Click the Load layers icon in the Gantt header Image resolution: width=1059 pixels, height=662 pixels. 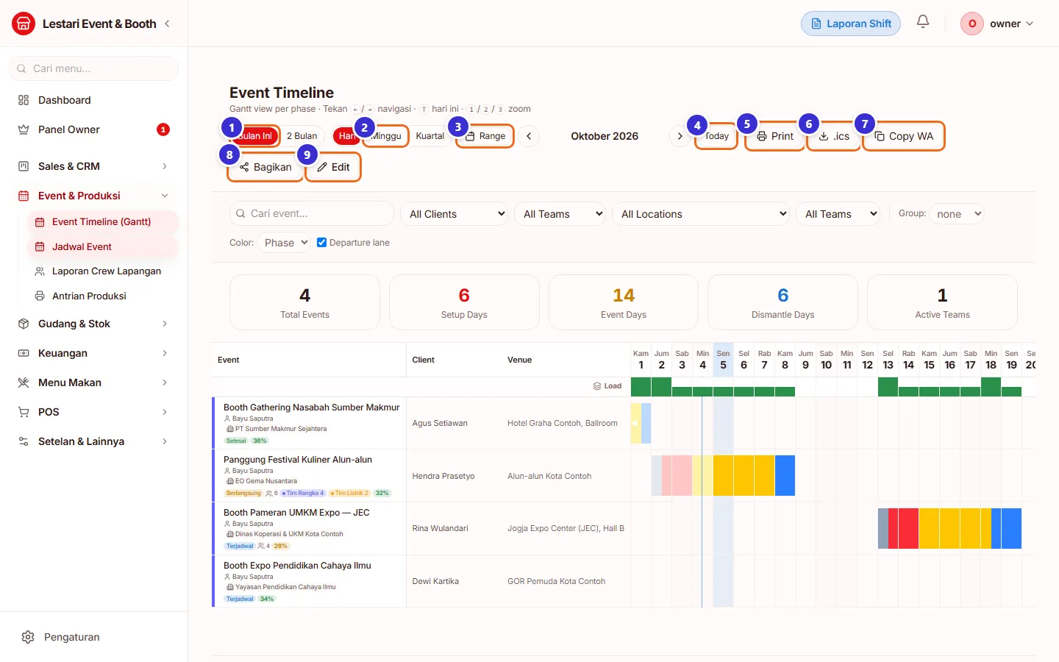click(597, 386)
